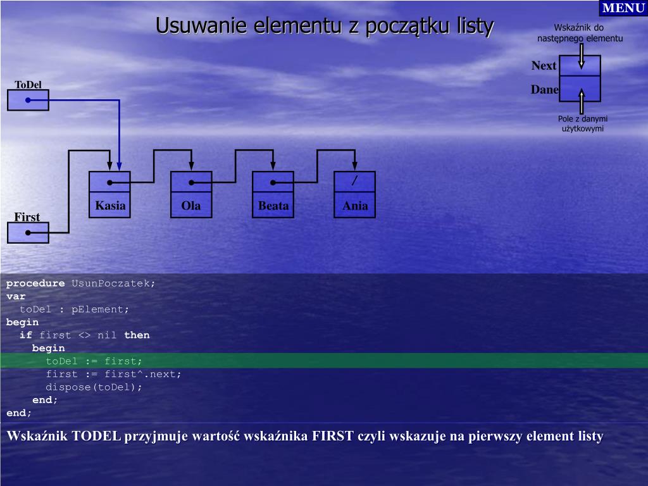
Task: Click the "ToDel" label
Action: click(28, 85)
